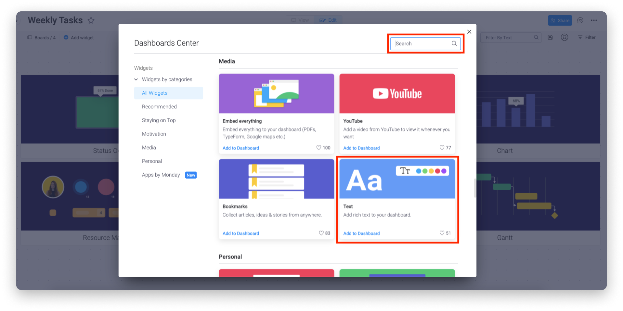The width and height of the screenshot is (623, 311).
Task: Click the Add widget plus icon
Action: 66,37
